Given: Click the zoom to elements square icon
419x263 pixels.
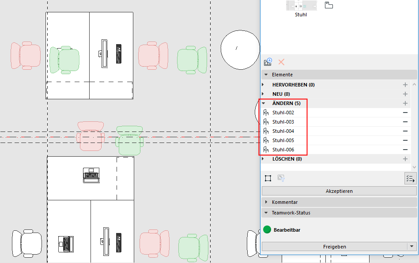Looking at the screenshot, I should point(268,178).
